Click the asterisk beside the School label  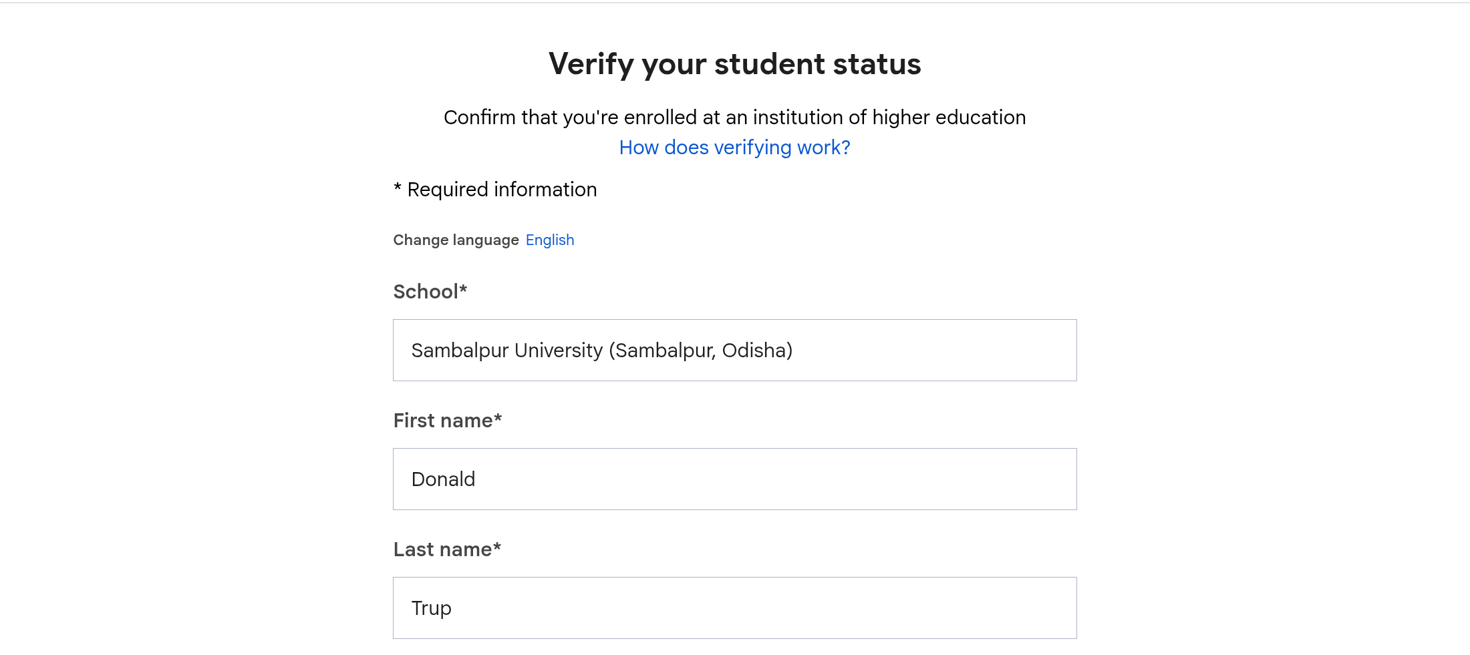point(463,290)
